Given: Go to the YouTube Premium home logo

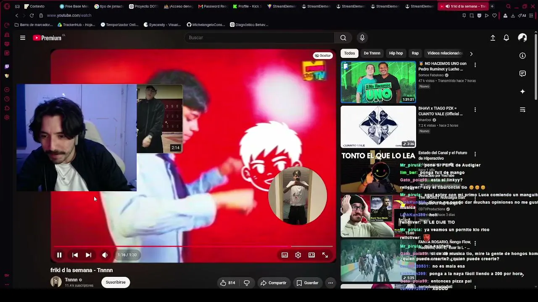Looking at the screenshot, I should [x=47, y=38].
